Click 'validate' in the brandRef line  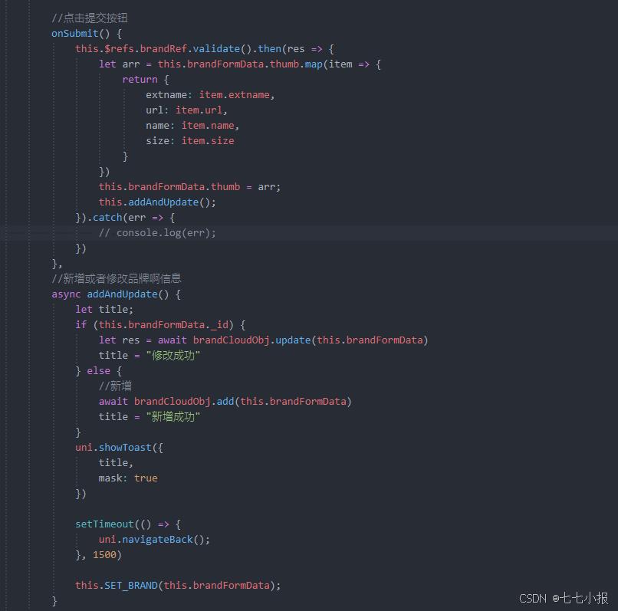tap(216, 49)
